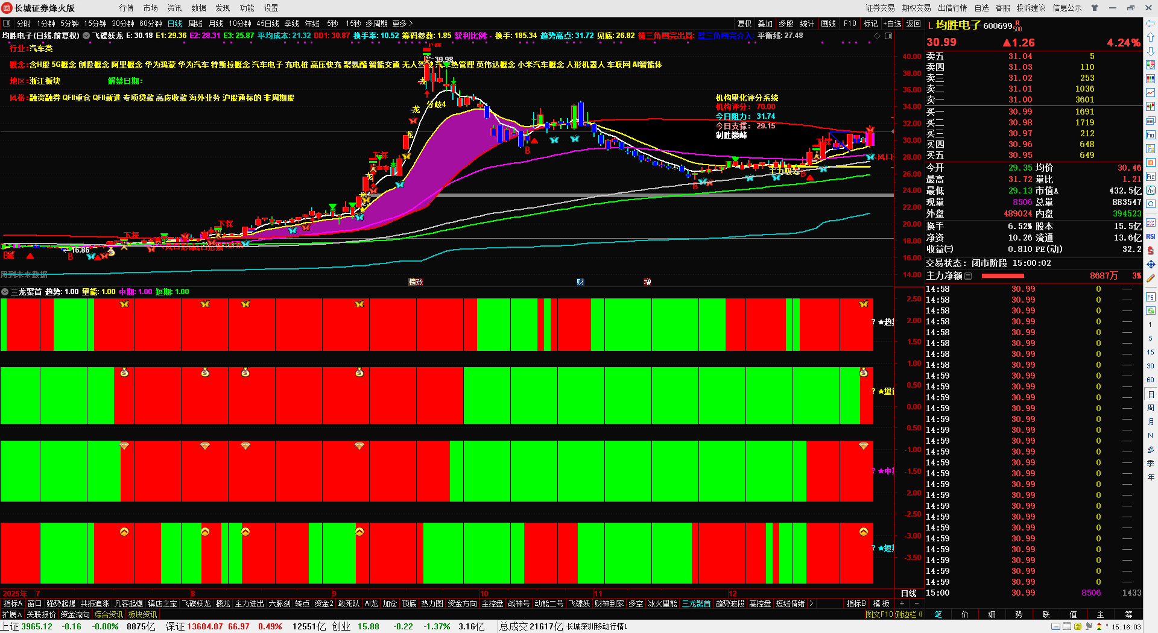This screenshot has height=633, width=1158.
Task: Click the red S icon in sidebar
Action: click(1151, 250)
